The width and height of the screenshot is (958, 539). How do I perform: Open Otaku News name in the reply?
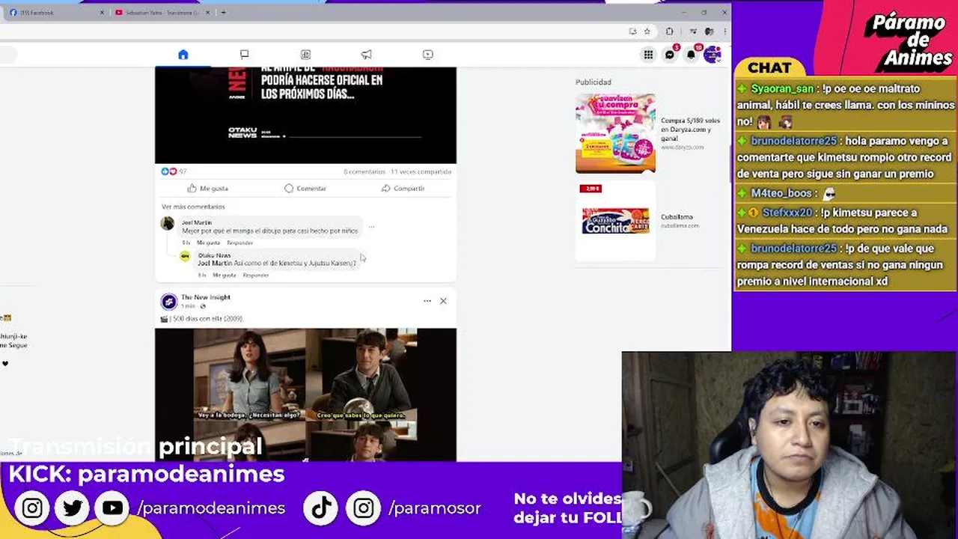(x=215, y=255)
